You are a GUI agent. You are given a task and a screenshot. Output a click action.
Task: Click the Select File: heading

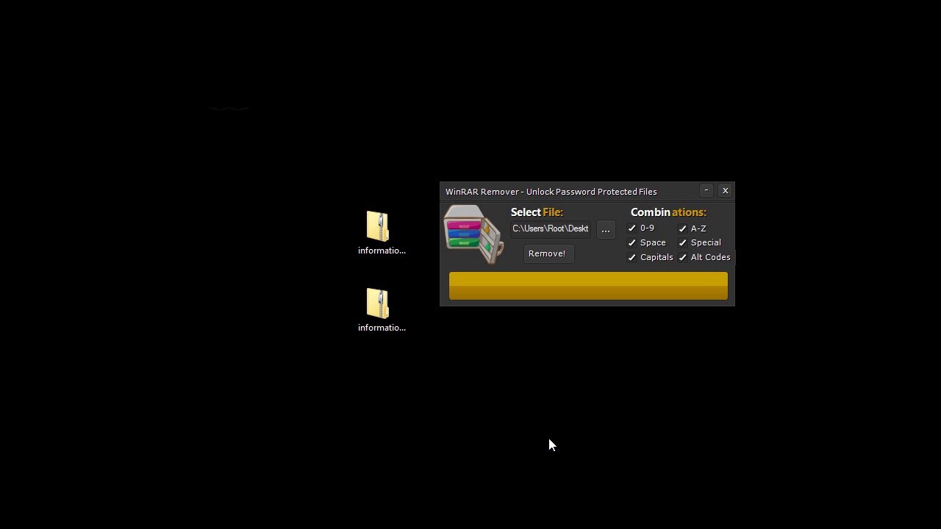click(537, 212)
